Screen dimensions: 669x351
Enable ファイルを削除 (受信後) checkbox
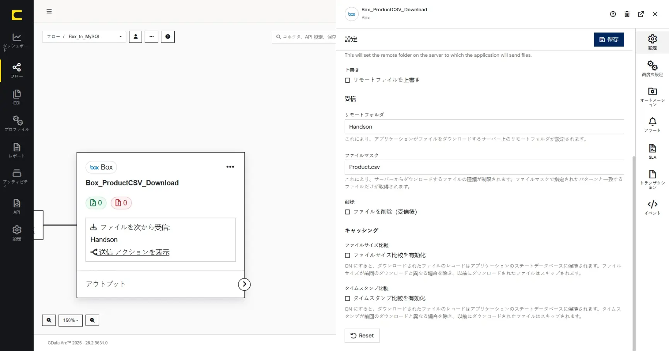(347, 212)
